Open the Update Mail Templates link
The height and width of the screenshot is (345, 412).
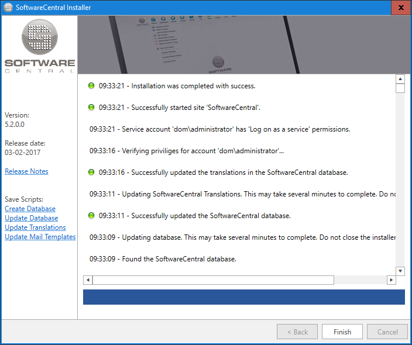pos(40,237)
